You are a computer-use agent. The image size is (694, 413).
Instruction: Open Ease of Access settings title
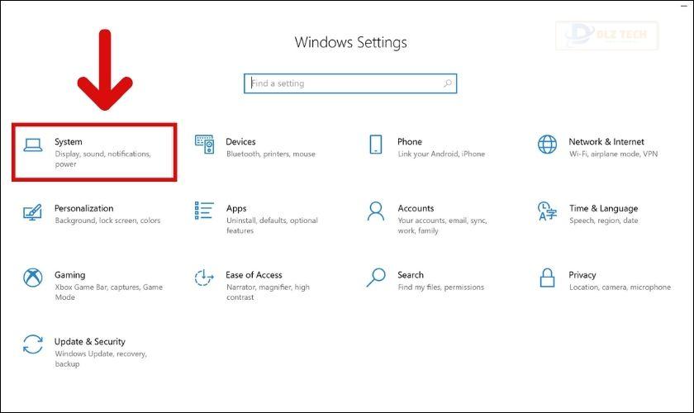(254, 275)
